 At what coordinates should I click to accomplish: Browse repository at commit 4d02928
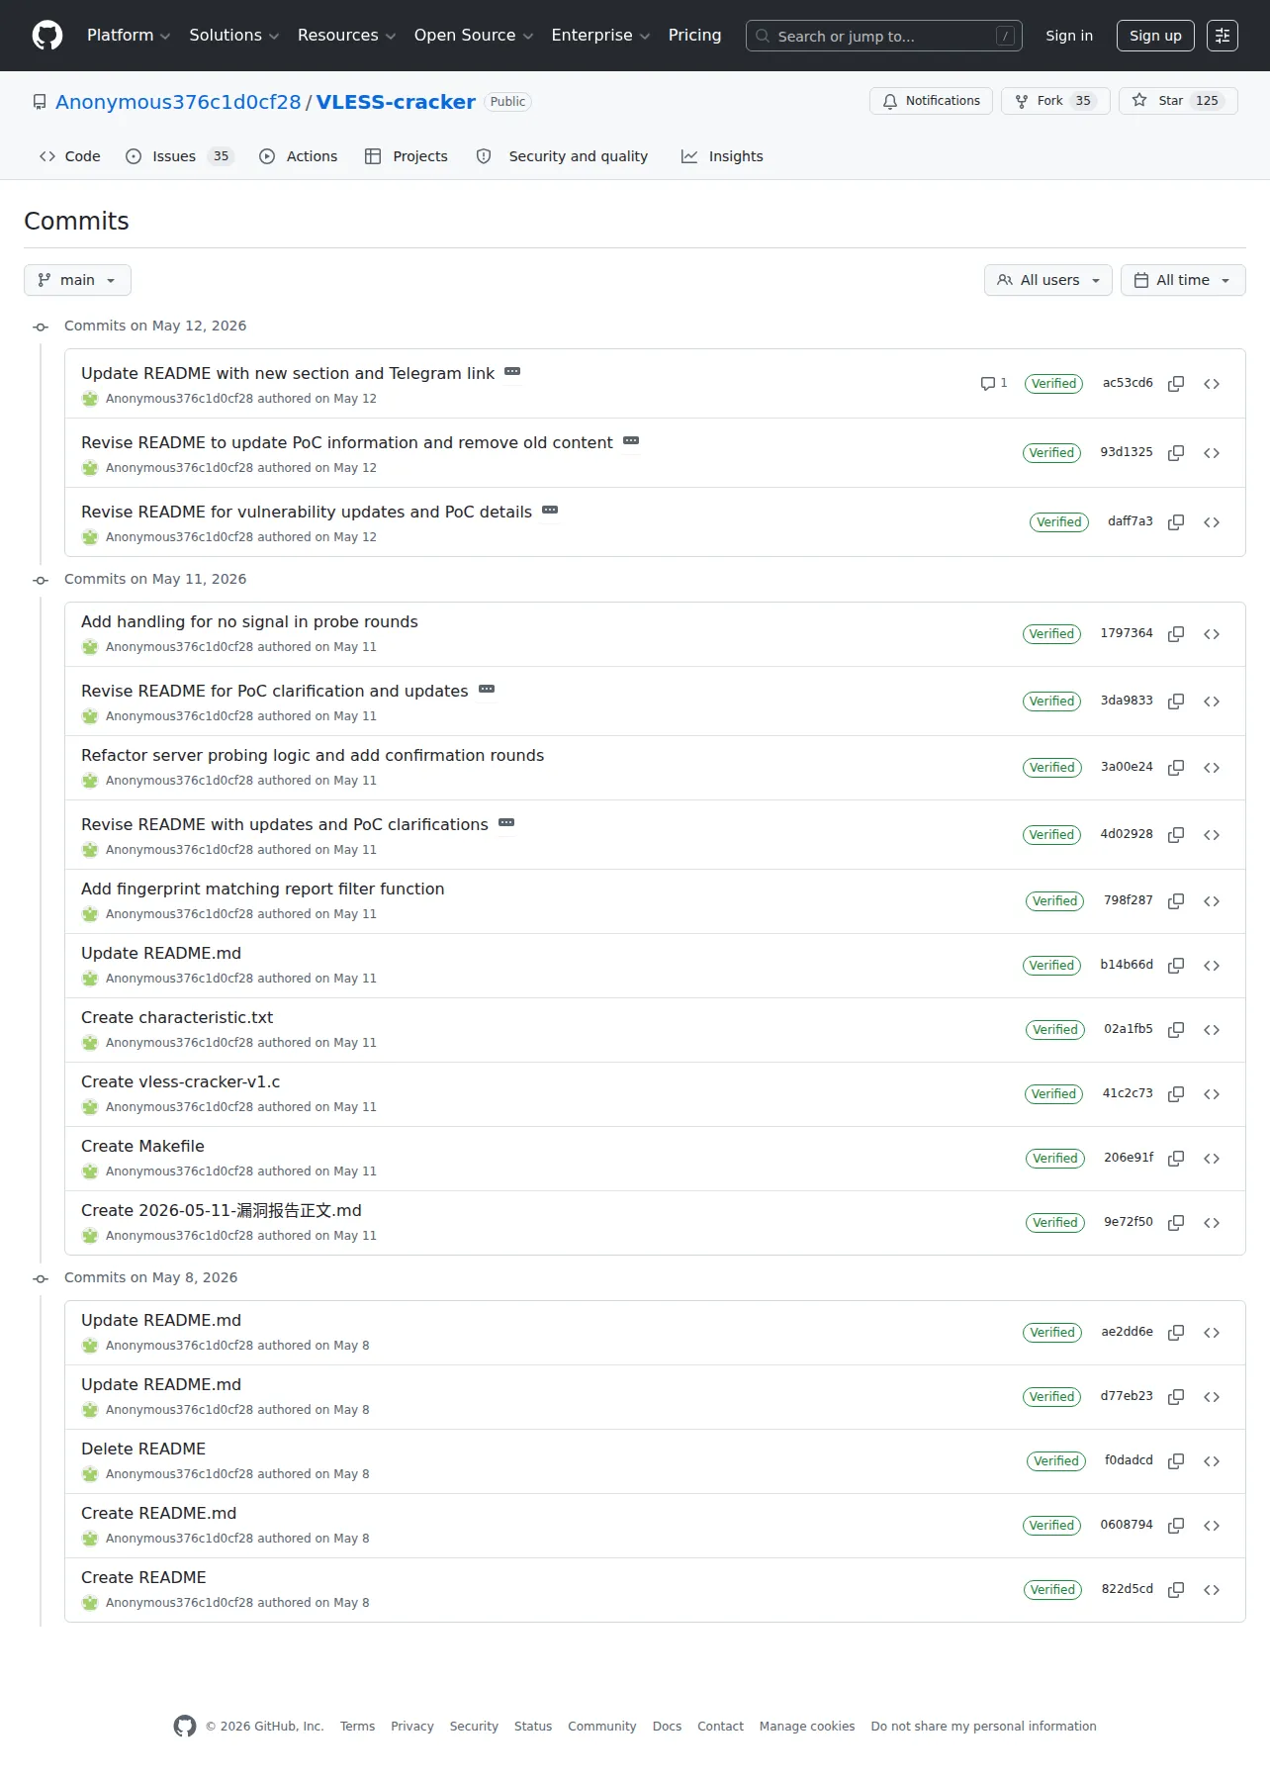tap(1212, 835)
